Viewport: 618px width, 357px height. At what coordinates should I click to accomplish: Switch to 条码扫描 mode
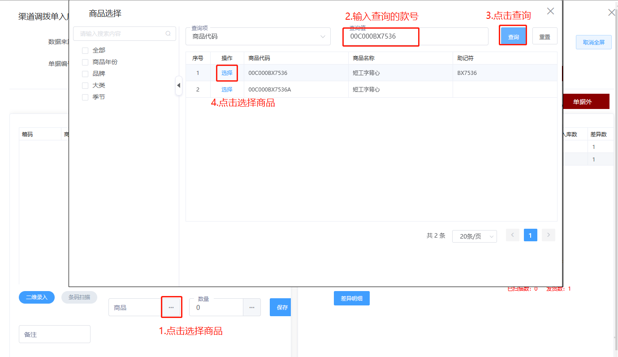(x=79, y=297)
